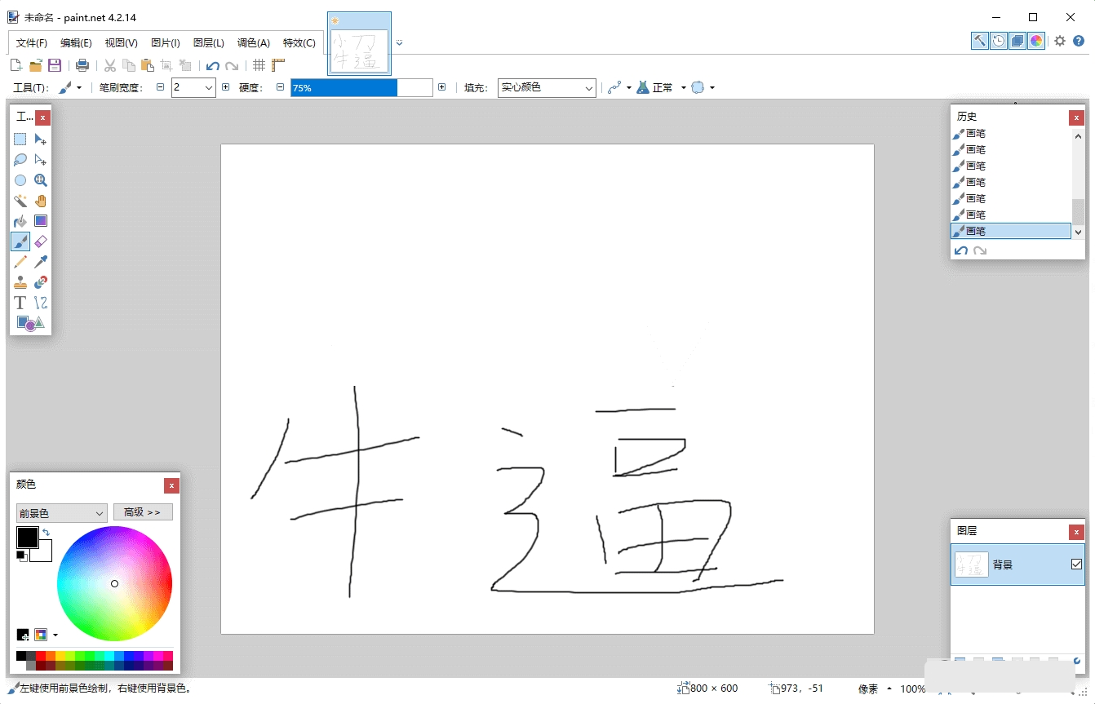Screen dimensions: 1095x704
Task: Swap the primary and secondary colors
Action: 46,533
